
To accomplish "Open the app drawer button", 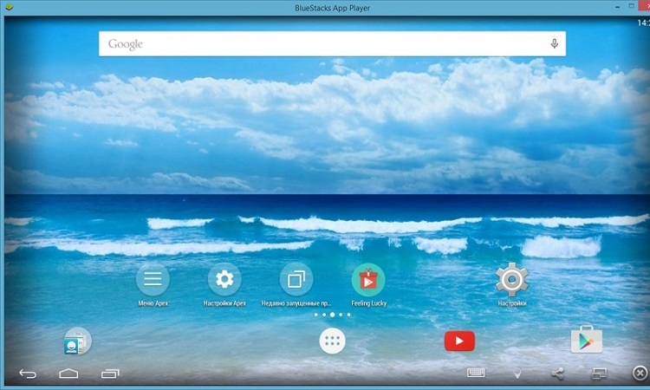I will 332,341.
